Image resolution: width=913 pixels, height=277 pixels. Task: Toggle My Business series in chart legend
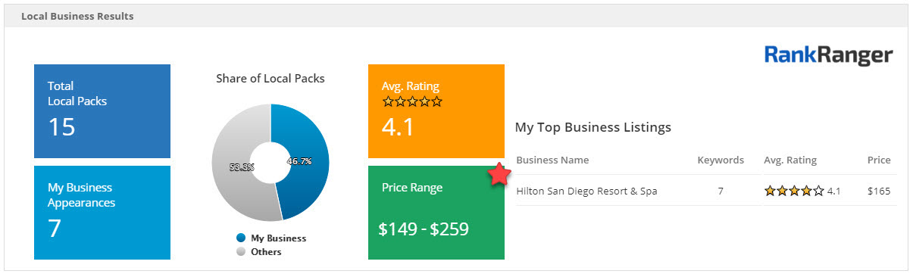pos(271,238)
